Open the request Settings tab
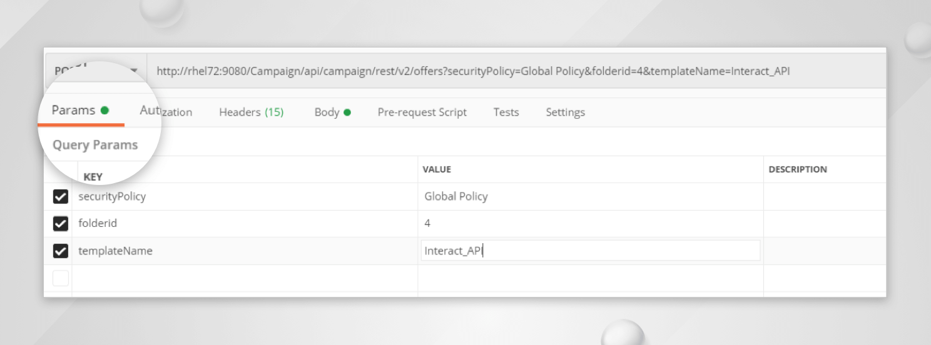The width and height of the screenshot is (931, 345). click(565, 112)
